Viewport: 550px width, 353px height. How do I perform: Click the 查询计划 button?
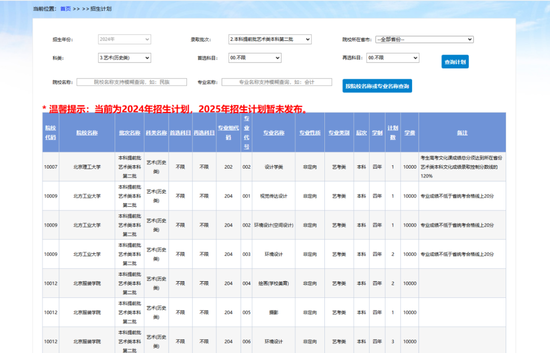(455, 62)
